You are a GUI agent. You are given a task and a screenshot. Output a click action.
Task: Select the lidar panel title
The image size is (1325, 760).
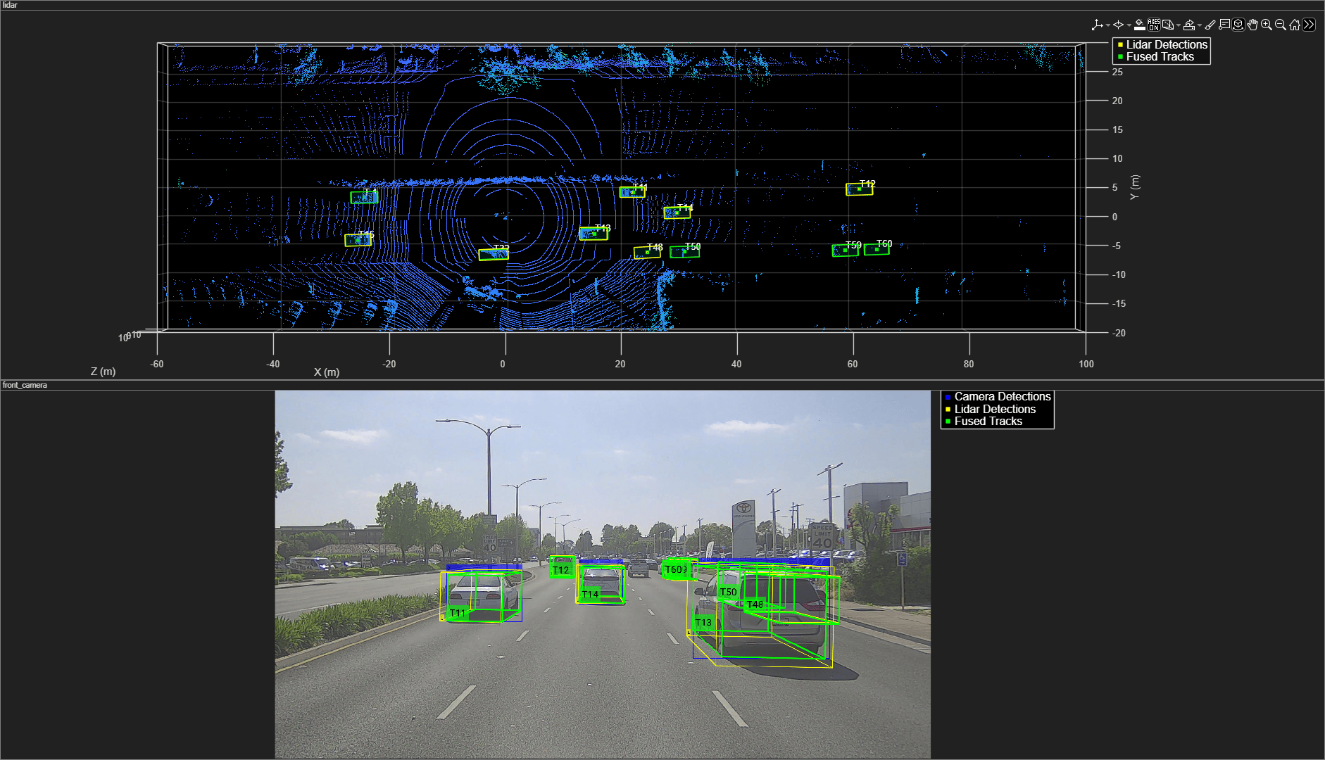[x=10, y=5]
